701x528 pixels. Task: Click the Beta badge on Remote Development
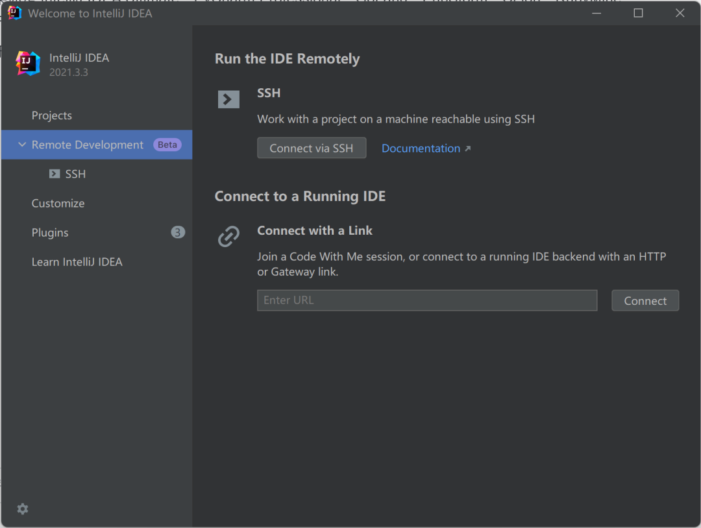[167, 145]
